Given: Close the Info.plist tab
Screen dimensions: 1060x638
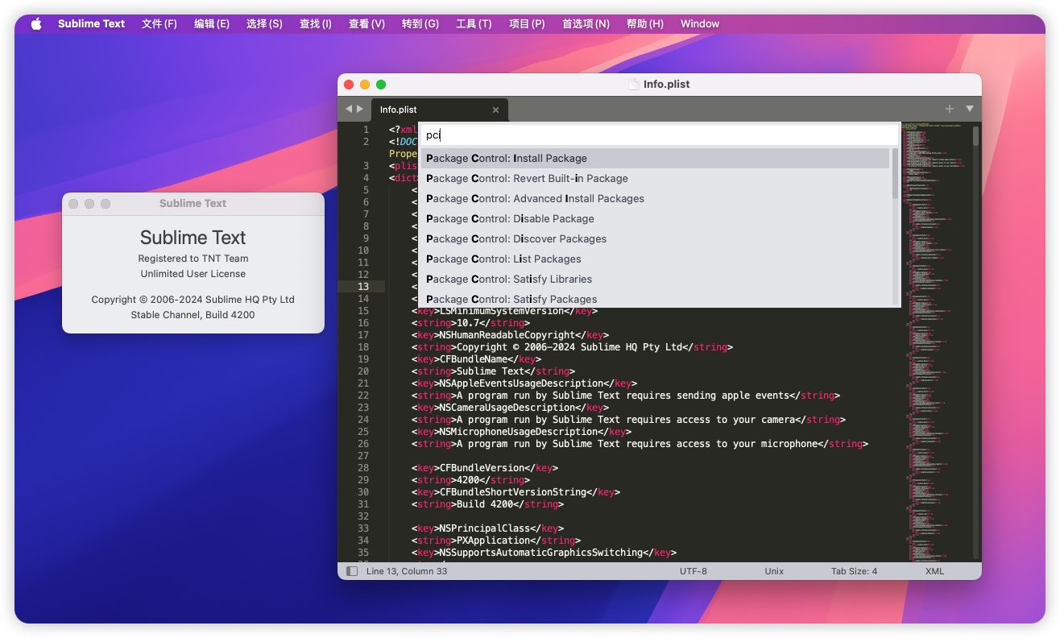Looking at the screenshot, I should 495,110.
